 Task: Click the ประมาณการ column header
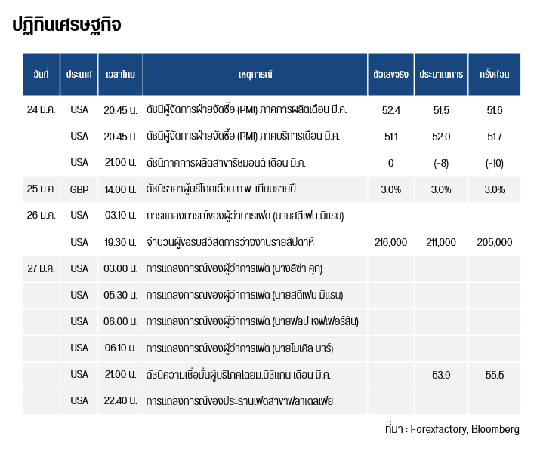pyautogui.click(x=441, y=75)
